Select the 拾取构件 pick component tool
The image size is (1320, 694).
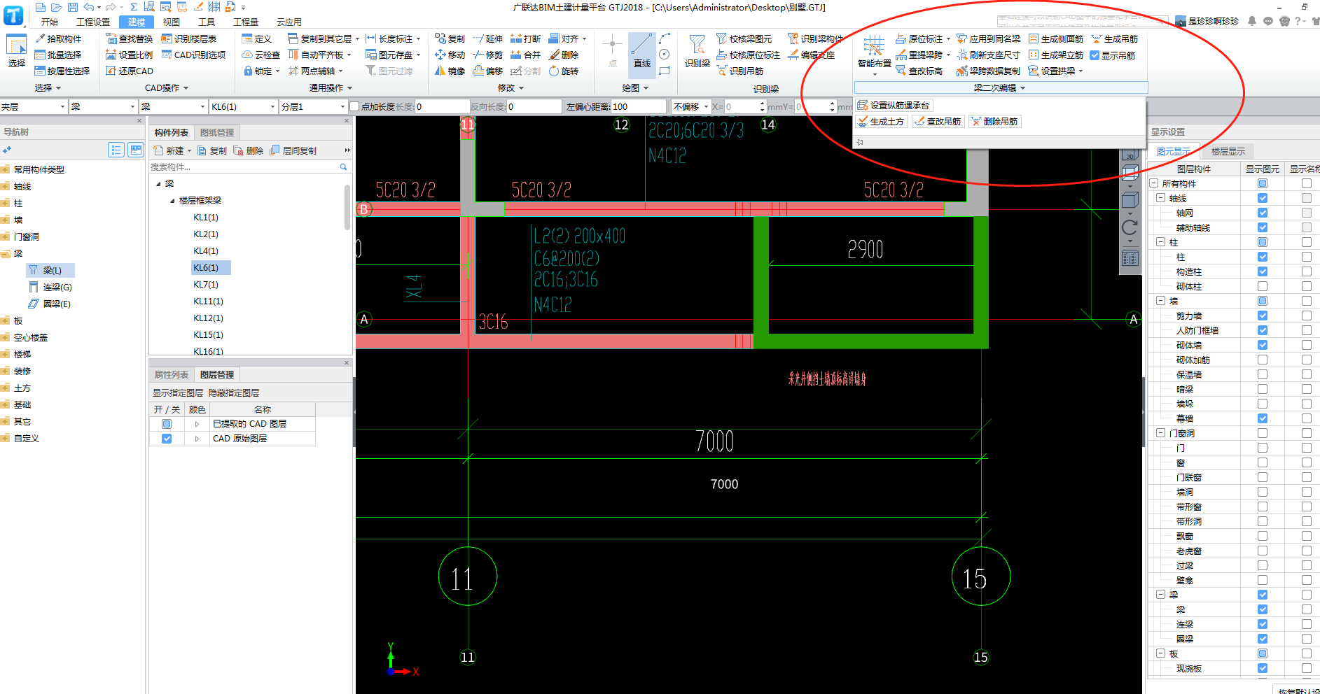(58, 39)
